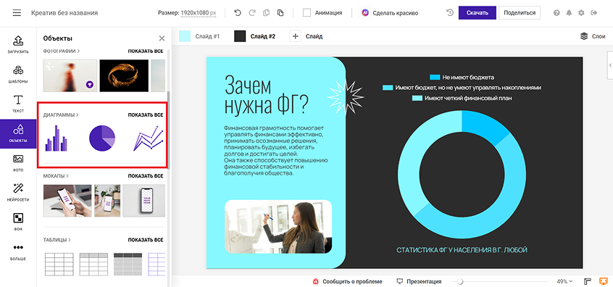Show all Мокапы with Показать все
This screenshot has height=287, width=613.
coord(146,176)
